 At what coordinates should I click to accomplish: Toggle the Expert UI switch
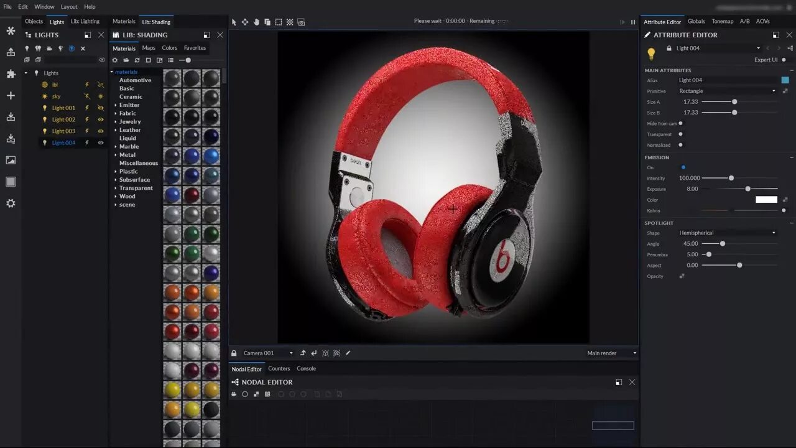(784, 60)
